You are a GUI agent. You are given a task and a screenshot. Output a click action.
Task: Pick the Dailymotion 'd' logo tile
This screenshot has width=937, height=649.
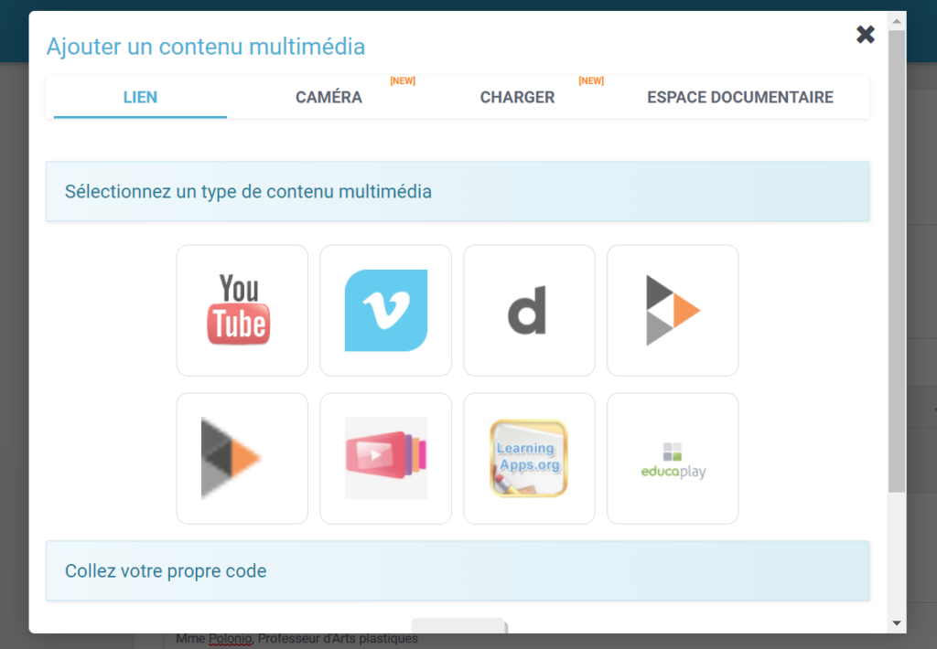529,310
